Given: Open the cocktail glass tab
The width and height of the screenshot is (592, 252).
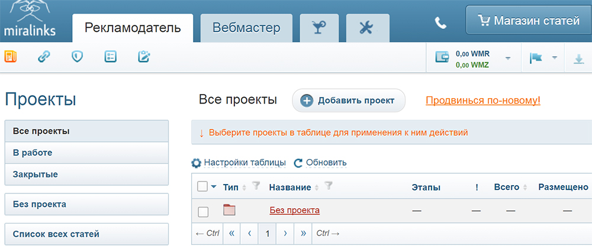Looking at the screenshot, I should tap(317, 28).
